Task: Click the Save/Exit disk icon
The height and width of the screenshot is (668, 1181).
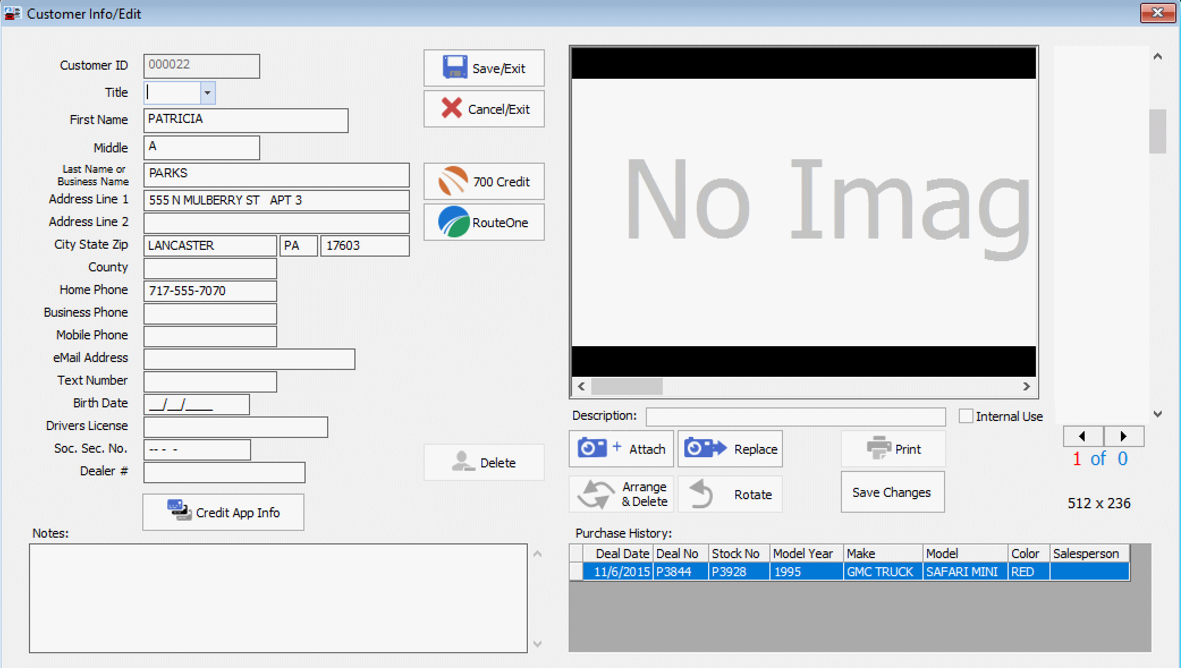Action: 454,67
